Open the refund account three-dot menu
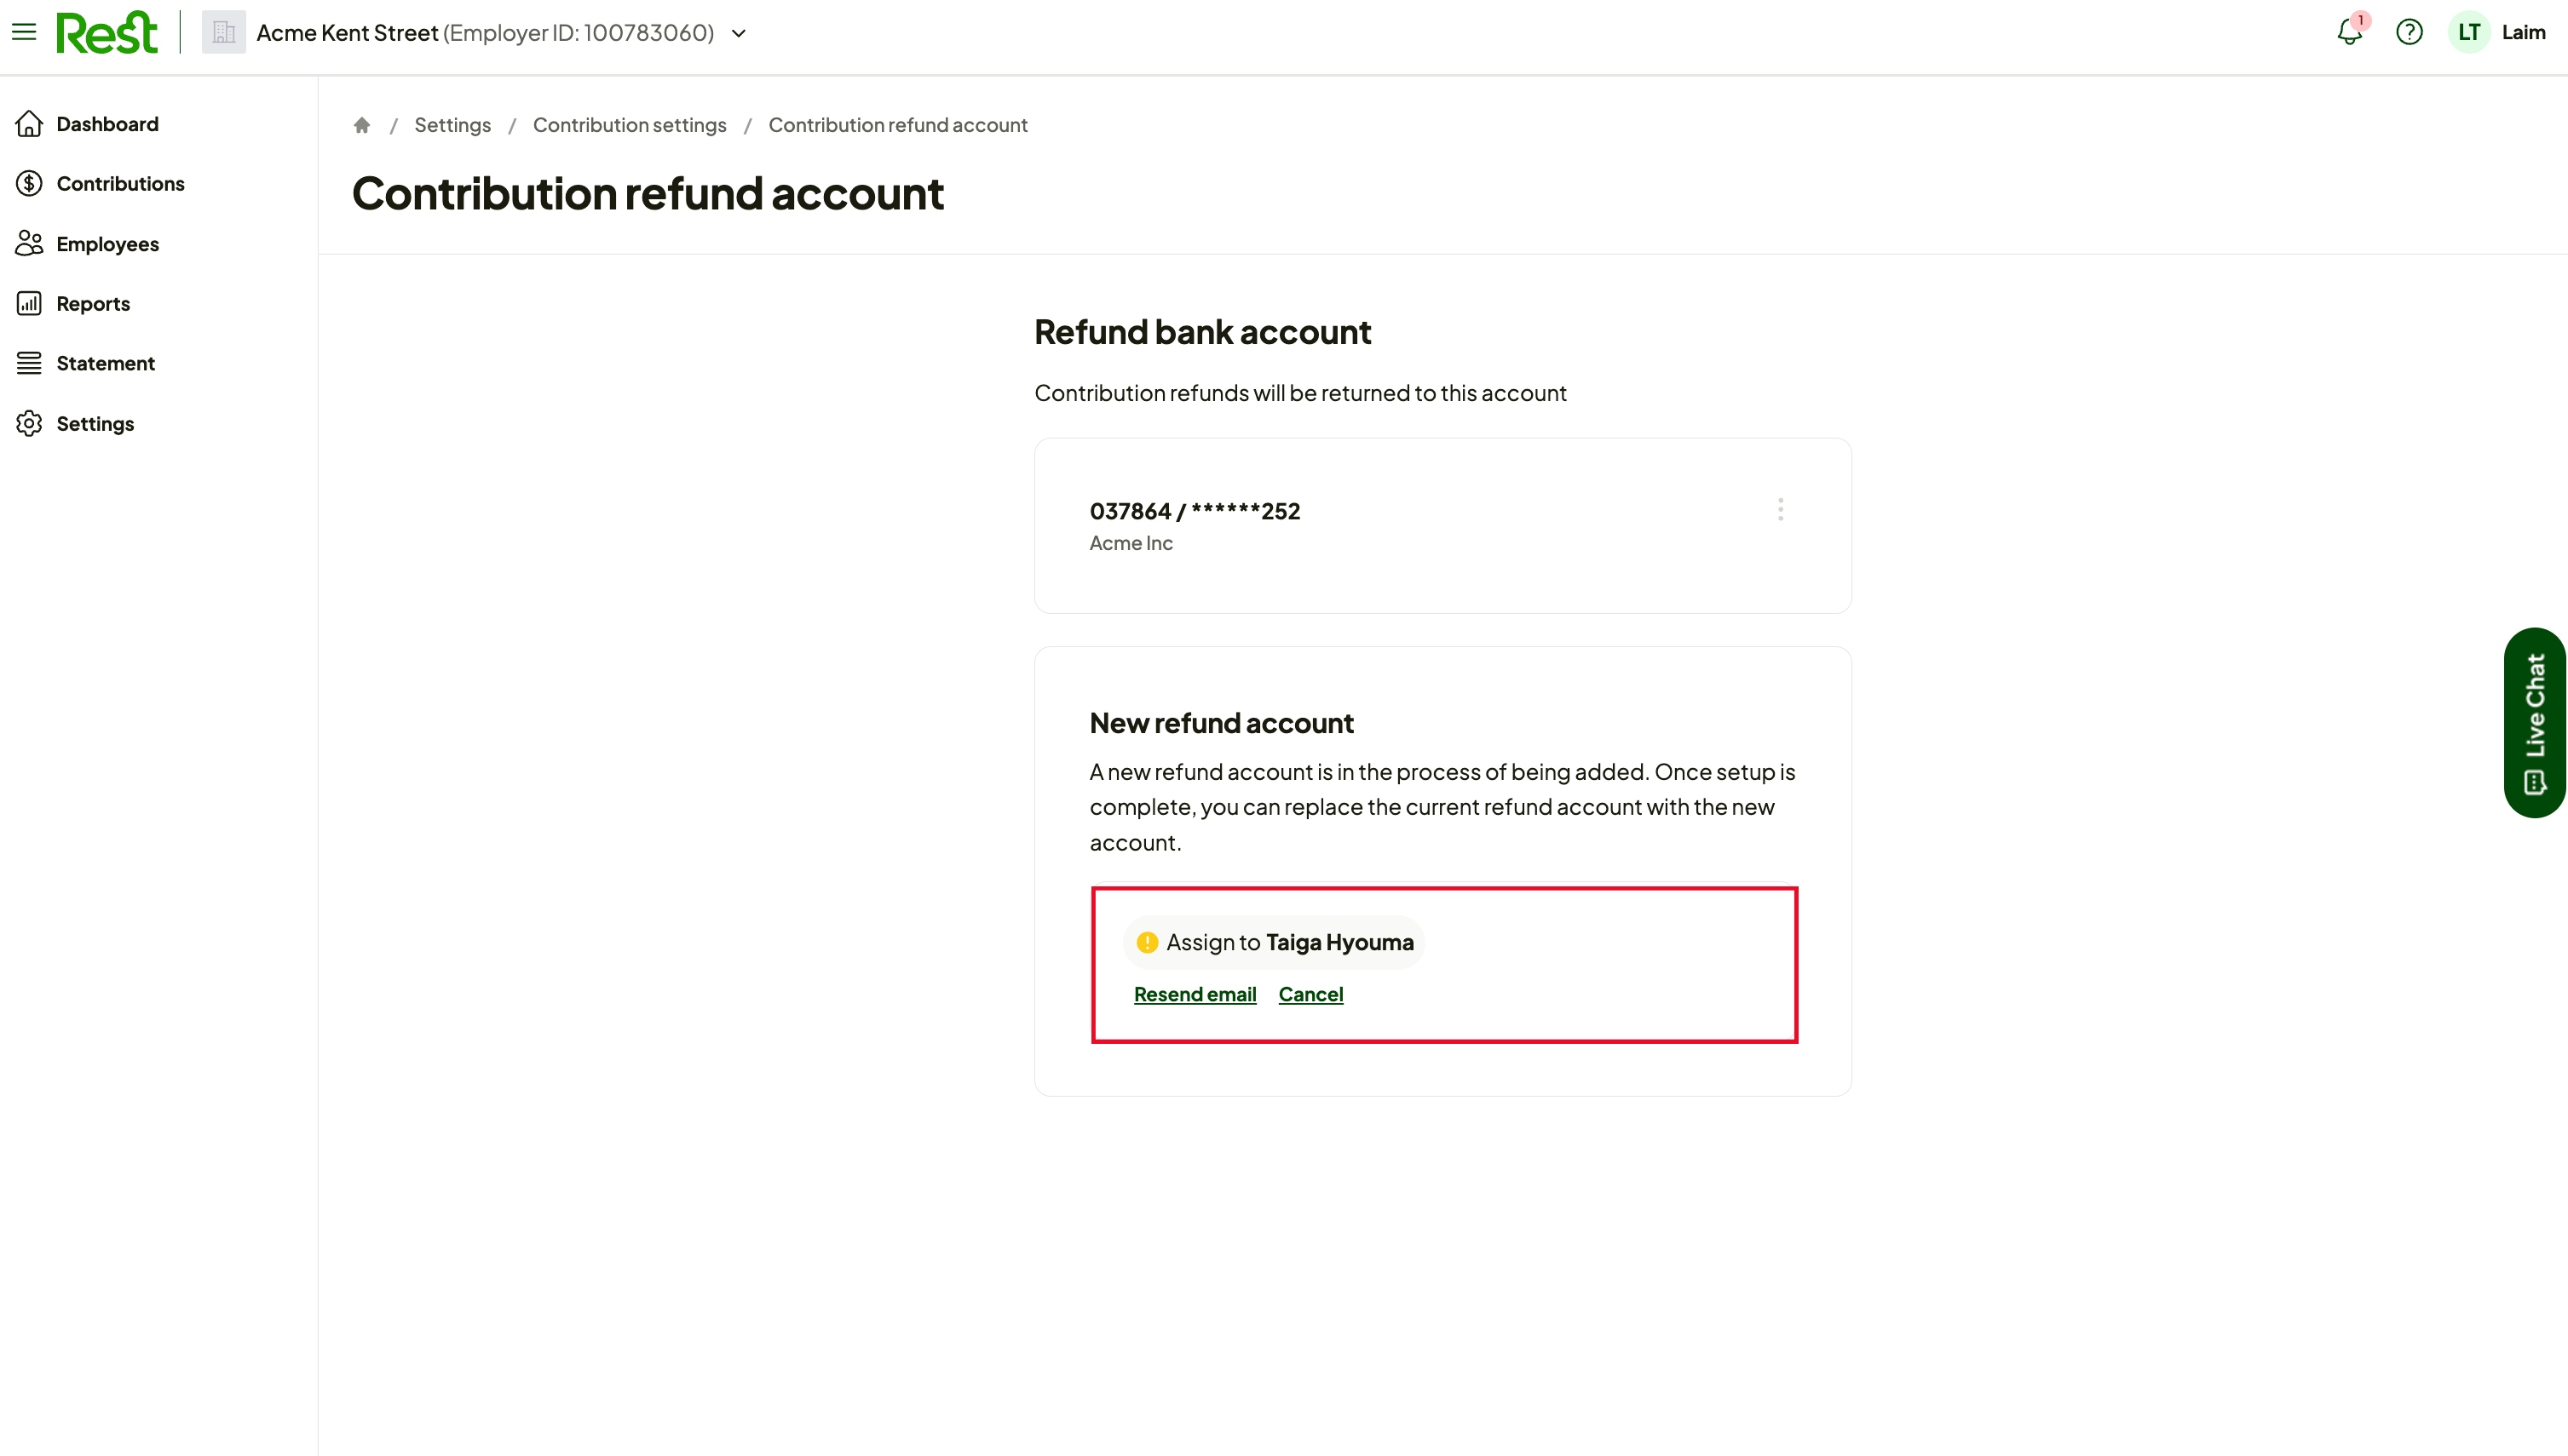The width and height of the screenshot is (2568, 1456). [x=1781, y=510]
